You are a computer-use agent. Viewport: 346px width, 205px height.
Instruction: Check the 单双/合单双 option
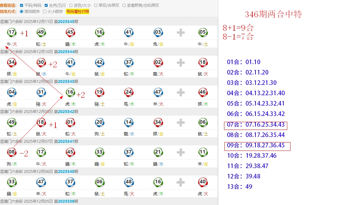(x=96, y=6)
